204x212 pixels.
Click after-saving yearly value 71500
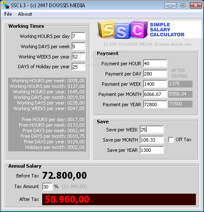coord(180,104)
